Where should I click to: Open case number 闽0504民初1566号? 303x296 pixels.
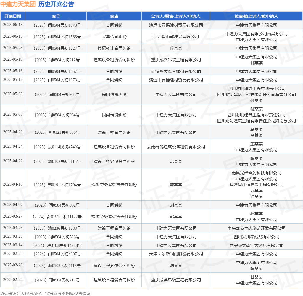click(x=56, y=37)
